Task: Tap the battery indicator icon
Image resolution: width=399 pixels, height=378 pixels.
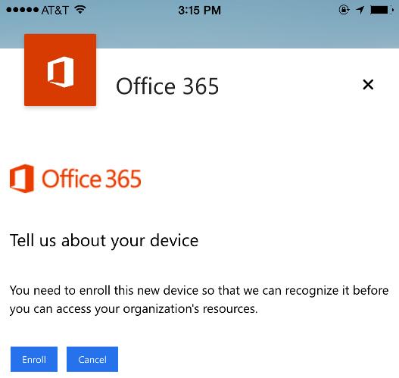Action: pyautogui.click(x=382, y=10)
